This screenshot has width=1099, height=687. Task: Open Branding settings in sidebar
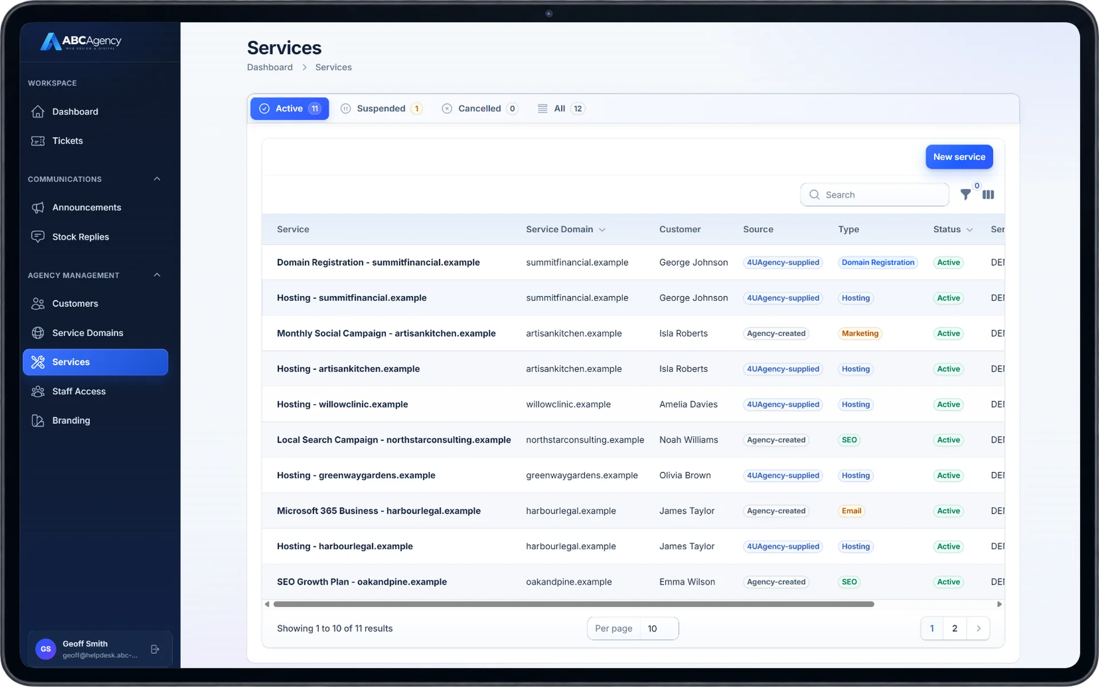96,420
